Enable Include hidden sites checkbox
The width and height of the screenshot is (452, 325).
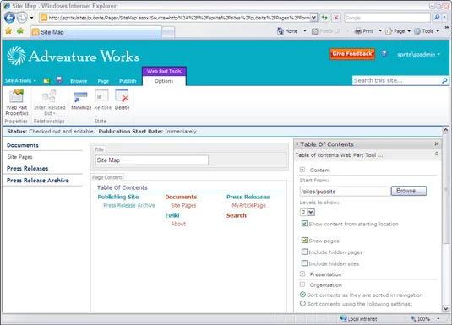[304, 263]
